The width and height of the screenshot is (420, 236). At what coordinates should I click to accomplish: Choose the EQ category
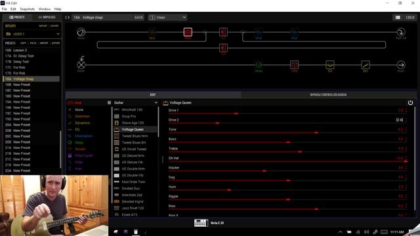[77, 130]
